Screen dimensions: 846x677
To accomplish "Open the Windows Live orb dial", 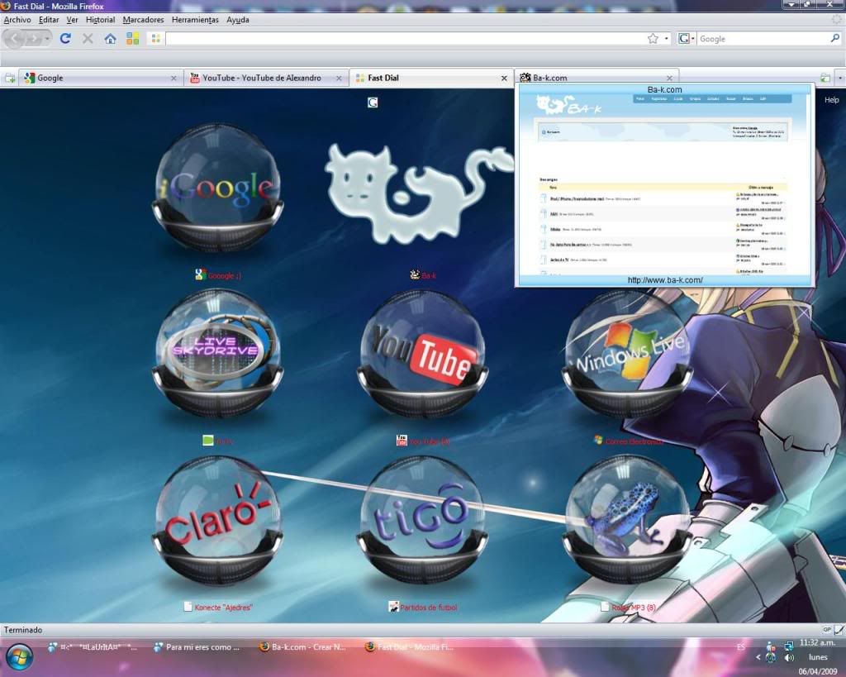I will tap(628, 354).
